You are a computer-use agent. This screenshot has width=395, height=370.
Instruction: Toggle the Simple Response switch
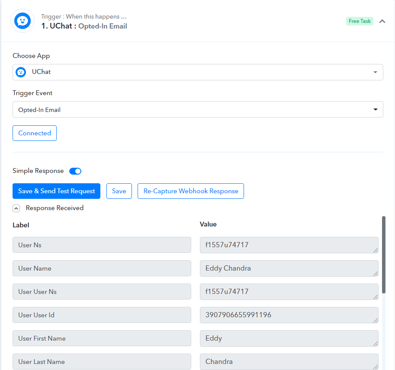(x=75, y=171)
